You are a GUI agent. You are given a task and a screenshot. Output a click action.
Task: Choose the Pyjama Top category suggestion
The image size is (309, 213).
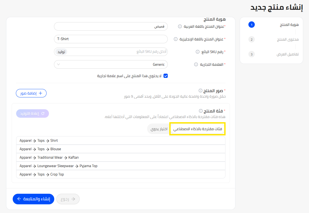click(121, 166)
